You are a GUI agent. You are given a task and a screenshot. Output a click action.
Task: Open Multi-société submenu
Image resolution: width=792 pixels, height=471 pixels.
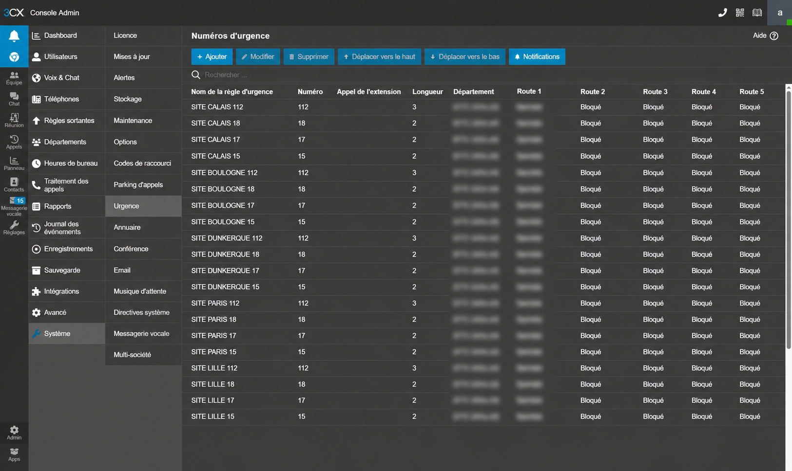pos(143,355)
